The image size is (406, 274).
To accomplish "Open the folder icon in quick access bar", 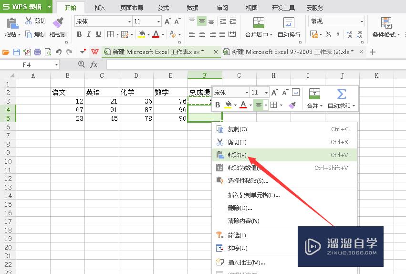I will [6, 53].
